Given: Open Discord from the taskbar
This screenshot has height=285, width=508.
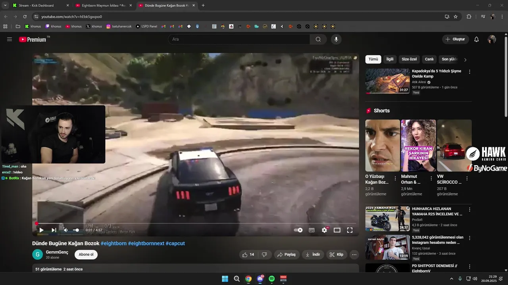Looking at the screenshot, I should 260,279.
